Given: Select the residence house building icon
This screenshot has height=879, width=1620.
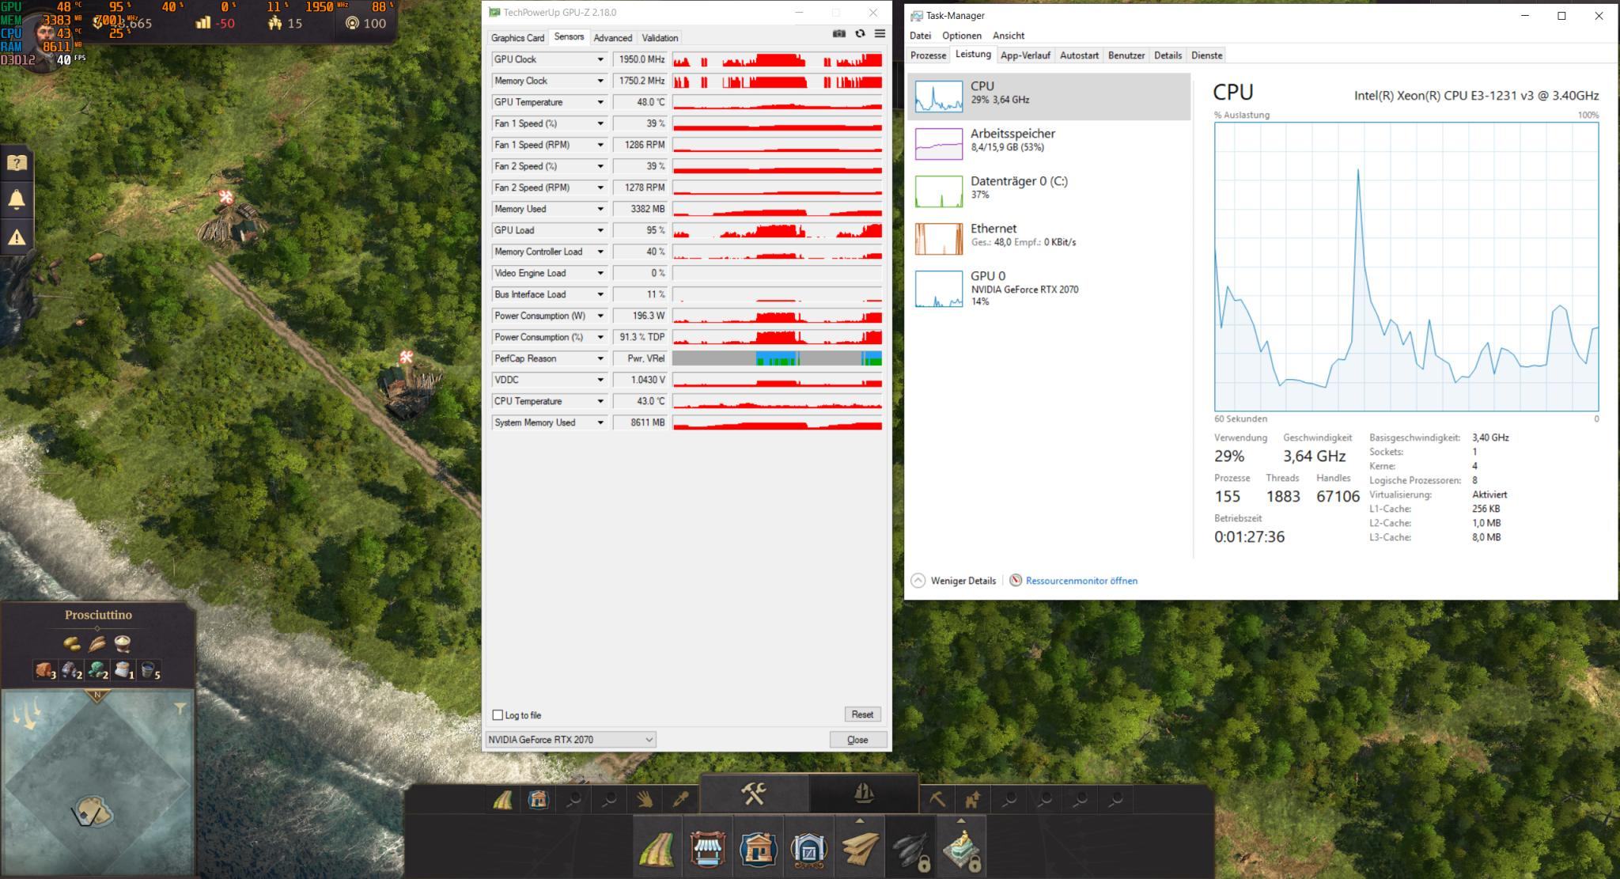Looking at the screenshot, I should tap(758, 849).
